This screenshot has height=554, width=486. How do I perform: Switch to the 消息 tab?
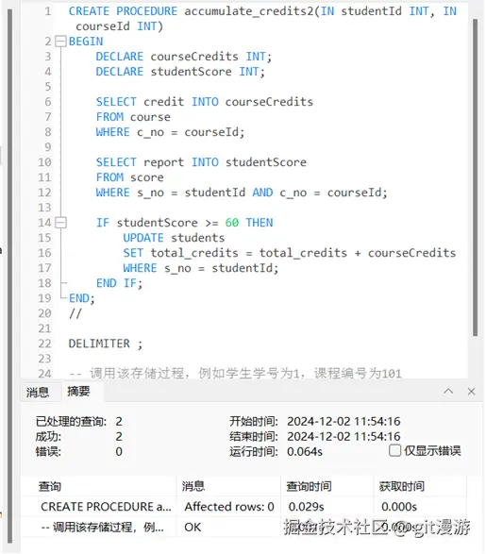coord(38,392)
